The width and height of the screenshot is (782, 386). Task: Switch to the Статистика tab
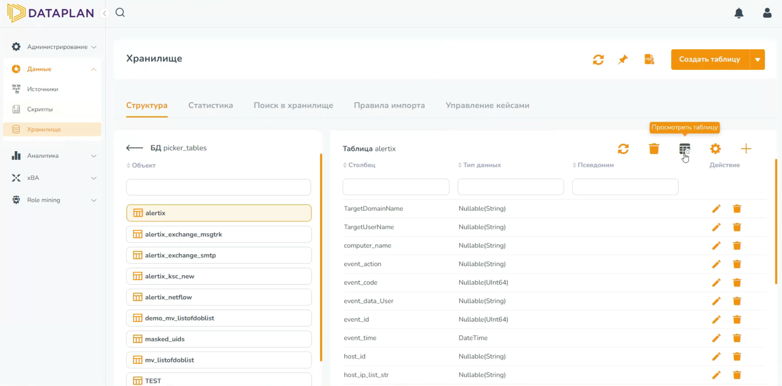click(x=210, y=105)
